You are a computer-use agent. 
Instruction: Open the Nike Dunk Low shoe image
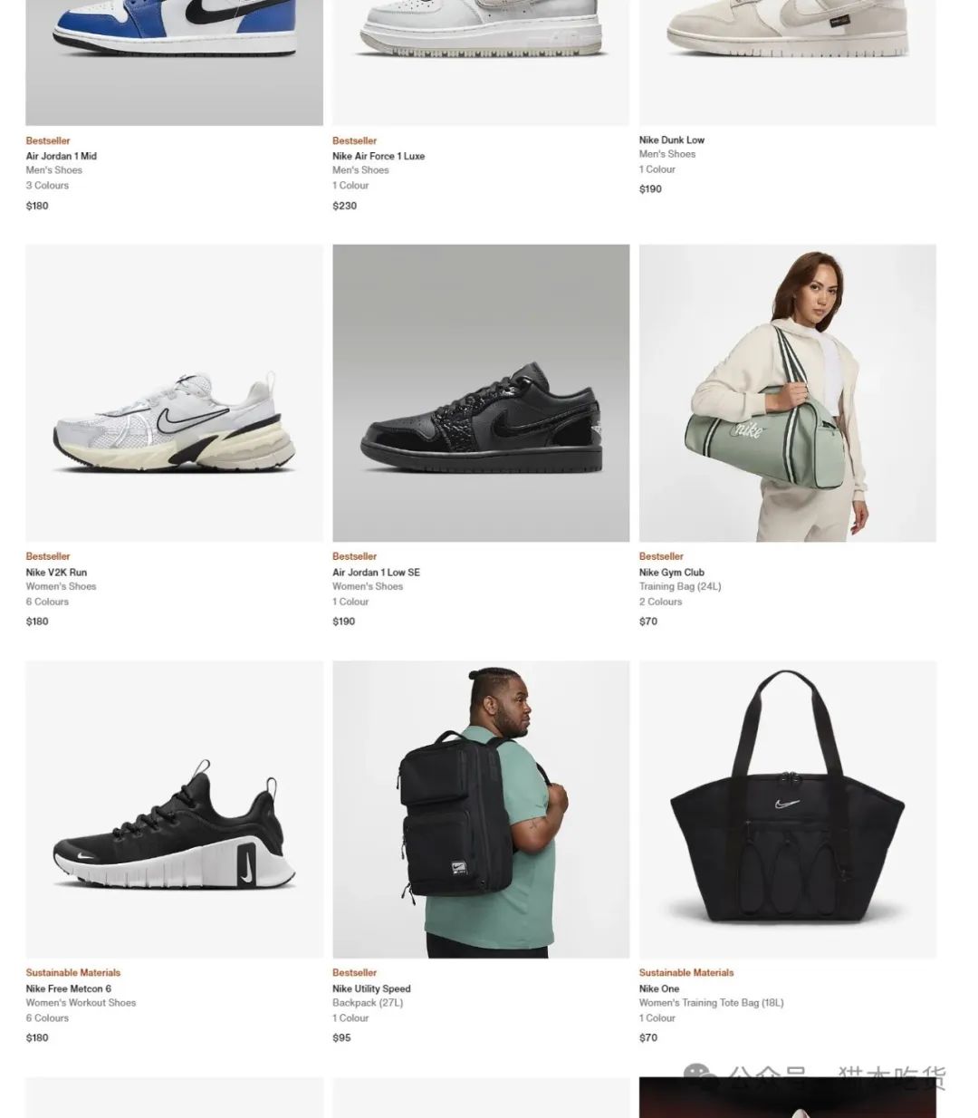pos(788,63)
